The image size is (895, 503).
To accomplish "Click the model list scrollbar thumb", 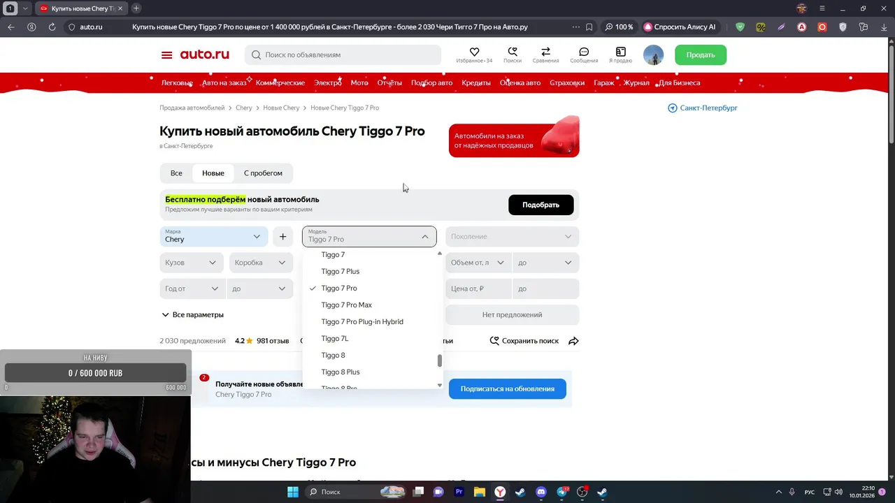I will point(440,360).
